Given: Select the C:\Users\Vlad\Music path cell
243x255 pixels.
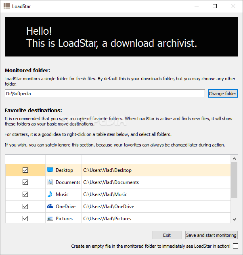Looking at the screenshot, I should (156, 194).
